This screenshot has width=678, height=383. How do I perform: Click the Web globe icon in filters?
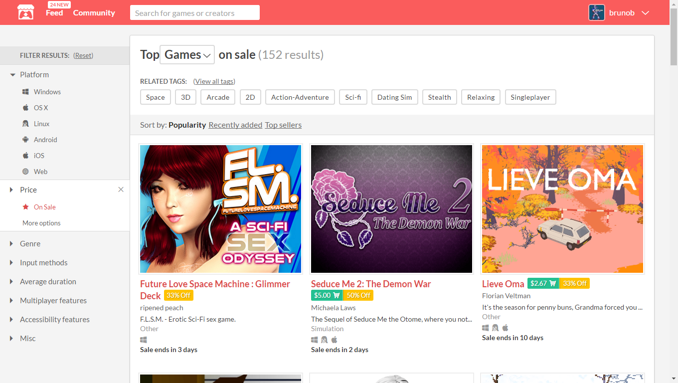point(25,172)
